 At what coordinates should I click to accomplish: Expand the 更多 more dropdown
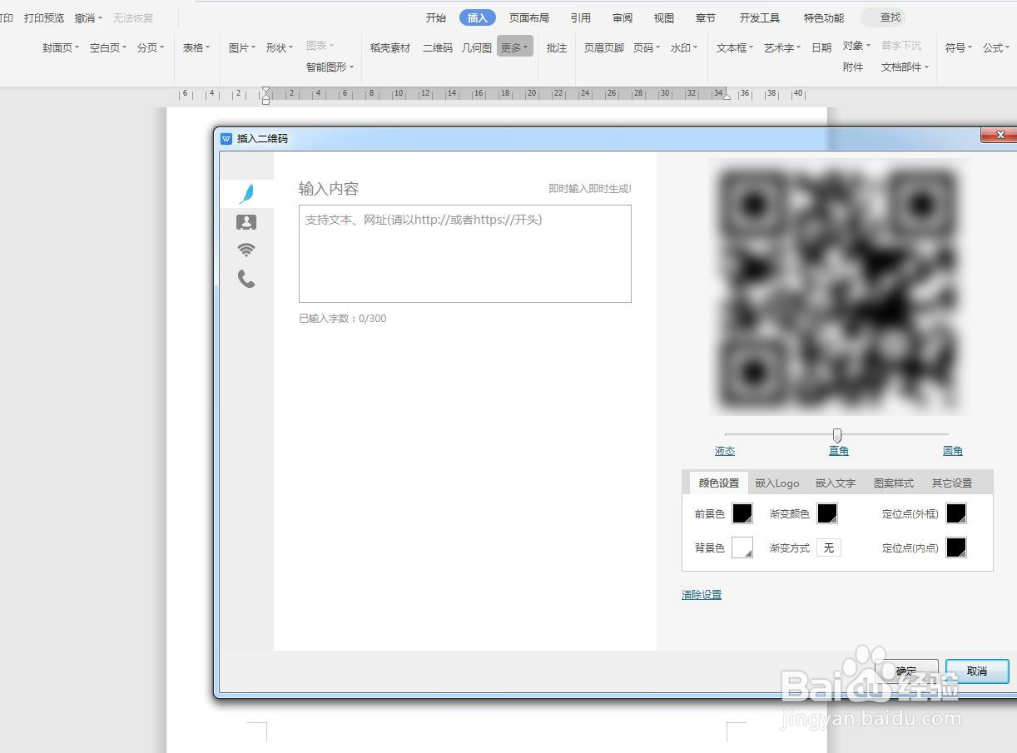515,47
